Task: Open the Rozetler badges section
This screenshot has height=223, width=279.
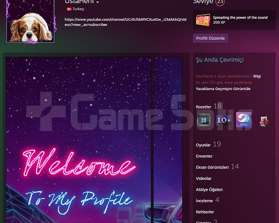Action: pyautogui.click(x=204, y=107)
